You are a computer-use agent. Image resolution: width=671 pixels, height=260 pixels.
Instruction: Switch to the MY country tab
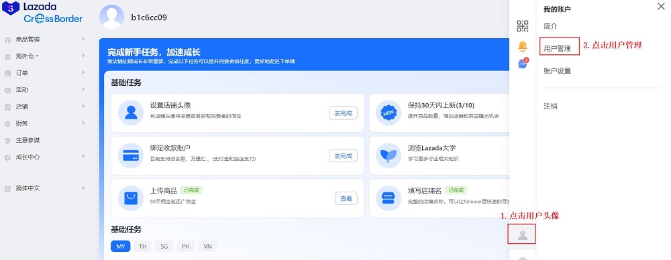coord(121,247)
